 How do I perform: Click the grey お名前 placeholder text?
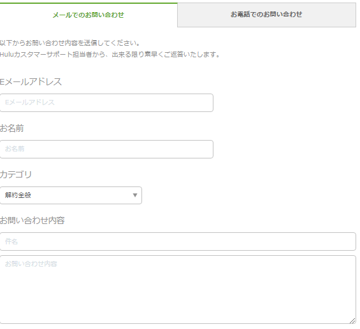pos(15,149)
